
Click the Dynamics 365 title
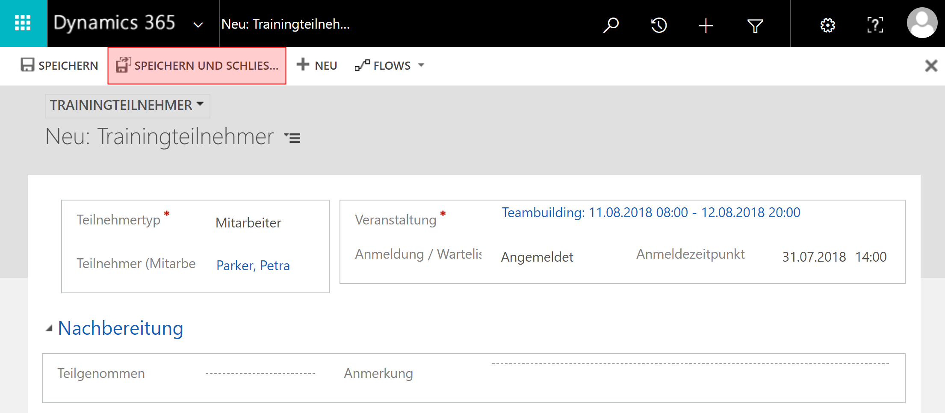pos(114,23)
